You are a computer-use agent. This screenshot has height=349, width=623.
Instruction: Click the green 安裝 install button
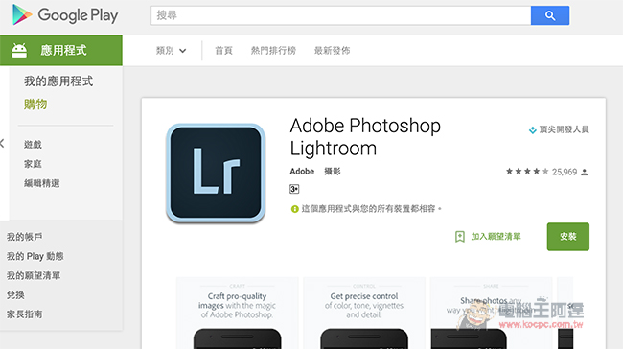coord(567,237)
